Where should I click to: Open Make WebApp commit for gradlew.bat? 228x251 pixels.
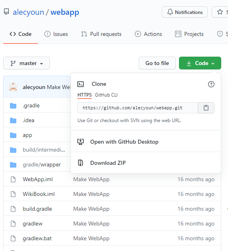coord(91,238)
